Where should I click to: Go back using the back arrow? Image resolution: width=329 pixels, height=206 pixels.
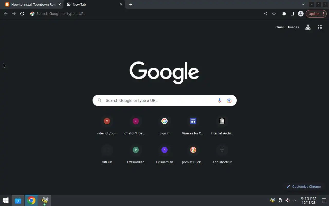(x=6, y=14)
